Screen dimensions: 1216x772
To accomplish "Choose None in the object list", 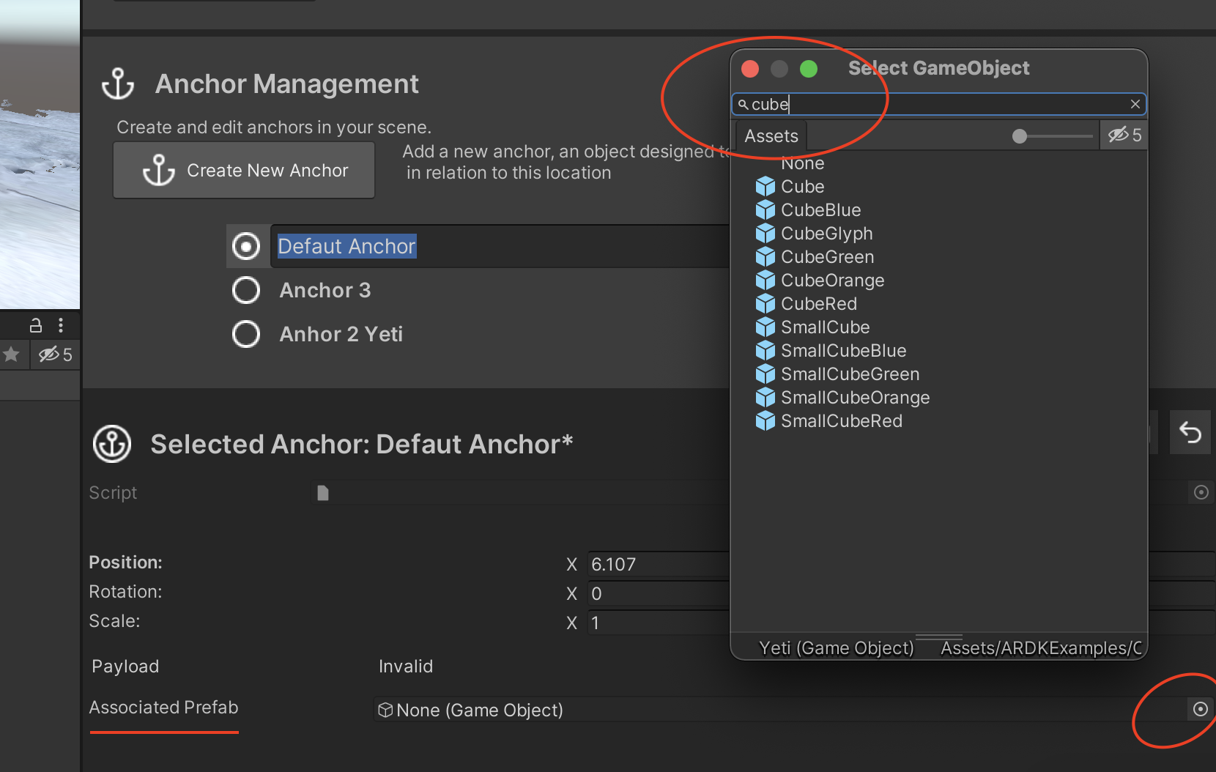I will (x=803, y=163).
